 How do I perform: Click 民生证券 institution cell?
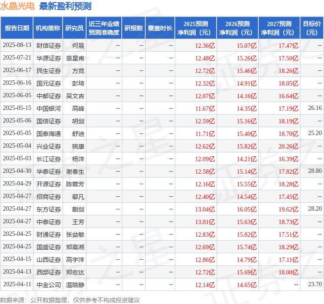[49, 71]
